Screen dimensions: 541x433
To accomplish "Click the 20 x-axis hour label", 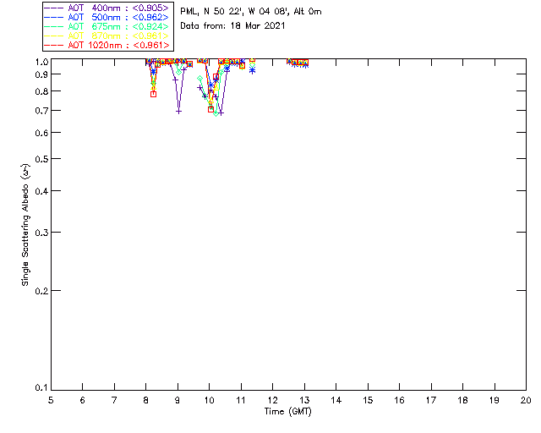I will click(x=526, y=401).
